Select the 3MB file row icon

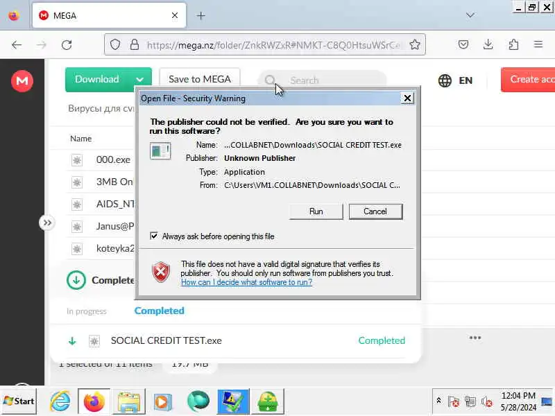pos(77,182)
